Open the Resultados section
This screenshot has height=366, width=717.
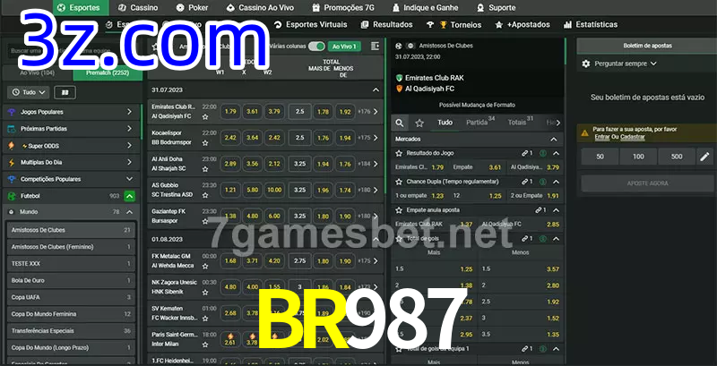[x=386, y=25]
